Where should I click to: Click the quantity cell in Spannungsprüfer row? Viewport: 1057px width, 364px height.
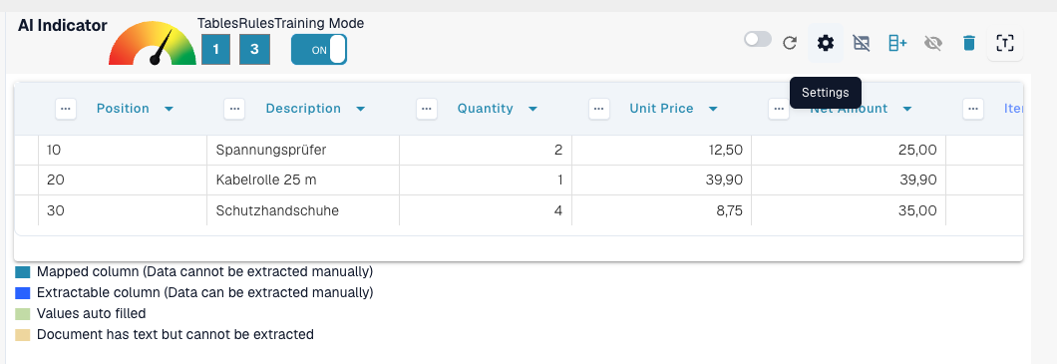(x=486, y=151)
